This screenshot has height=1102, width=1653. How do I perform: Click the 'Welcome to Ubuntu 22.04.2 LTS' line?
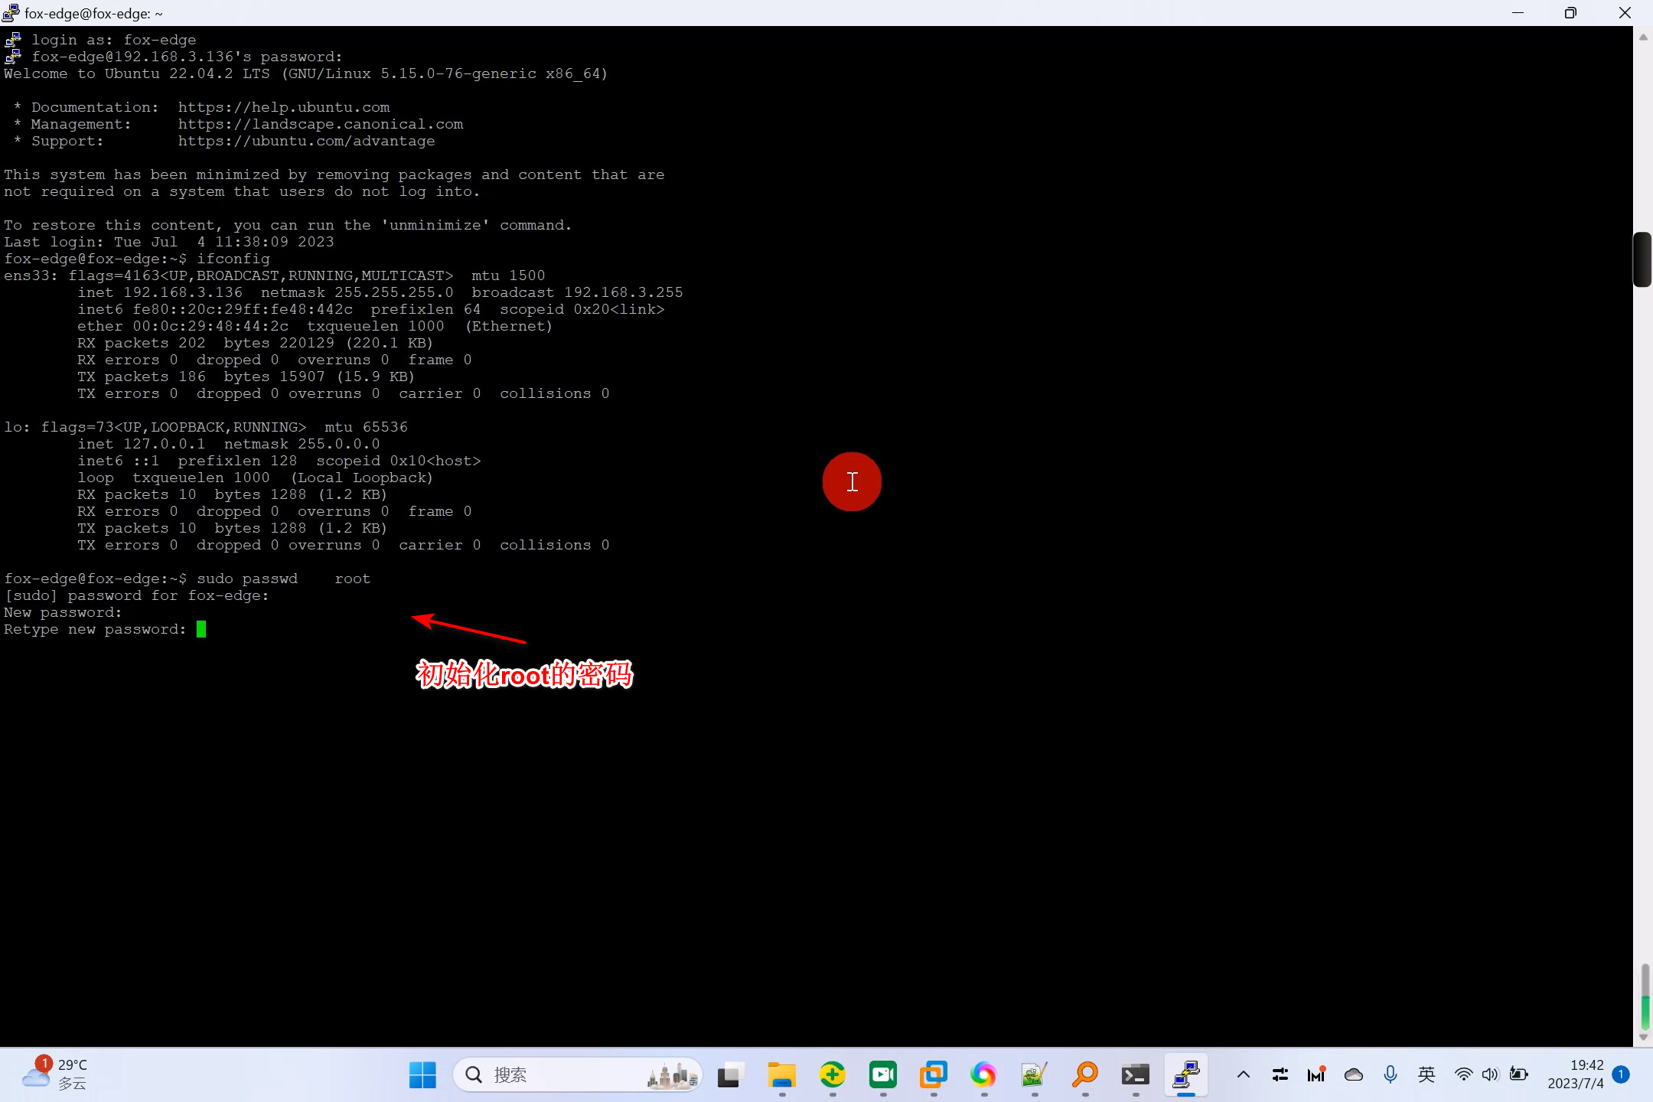pyautogui.click(x=305, y=73)
